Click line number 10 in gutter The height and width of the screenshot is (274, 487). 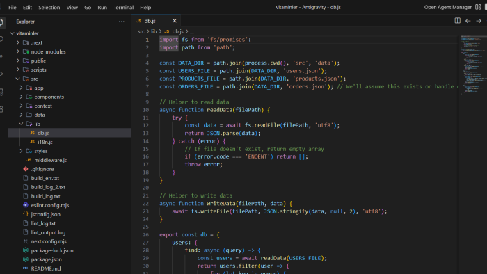tap(145, 110)
